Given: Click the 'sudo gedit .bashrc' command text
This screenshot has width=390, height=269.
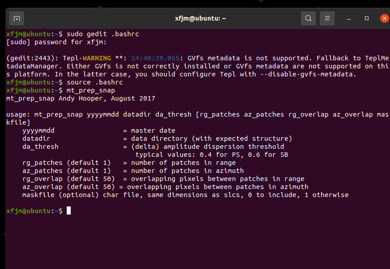Looking at the screenshot, I should click(x=103, y=34).
